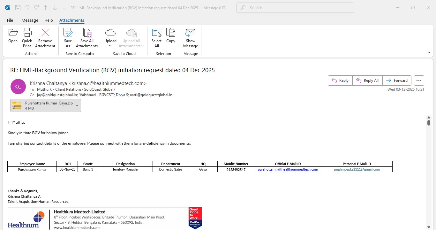Click Quick Print in the ribbon
The width and height of the screenshot is (436, 230).
pyautogui.click(x=27, y=38)
